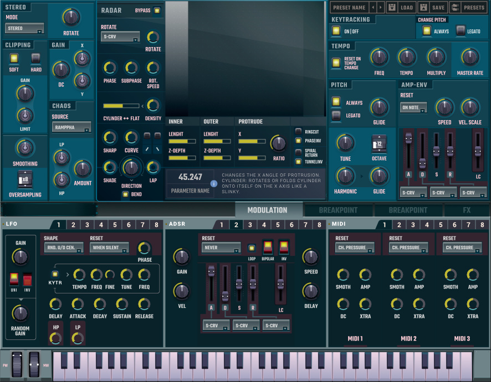Toggle Reset On Tempo Change
The image size is (491, 382).
point(336,63)
